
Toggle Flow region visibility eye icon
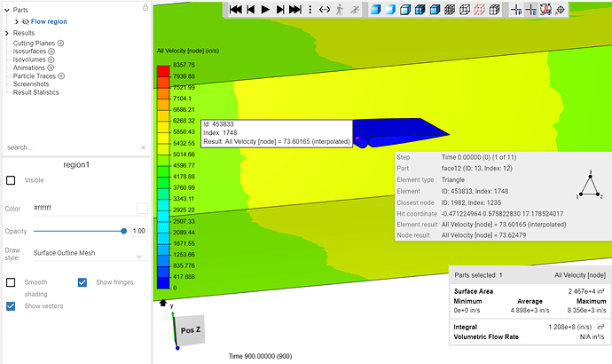tap(26, 21)
